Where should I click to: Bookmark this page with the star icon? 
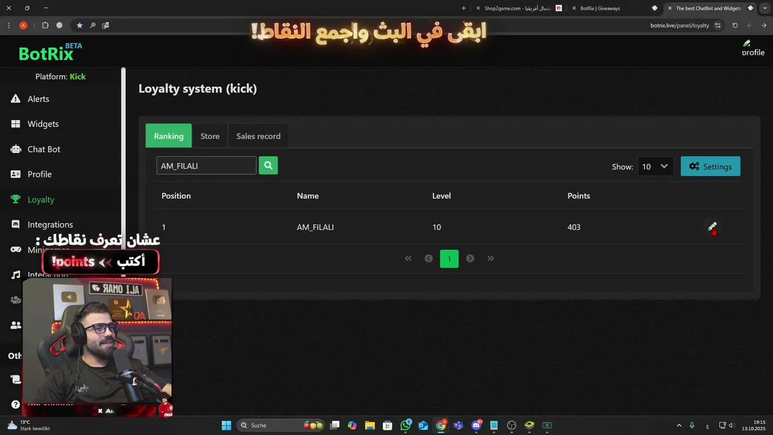79,25
